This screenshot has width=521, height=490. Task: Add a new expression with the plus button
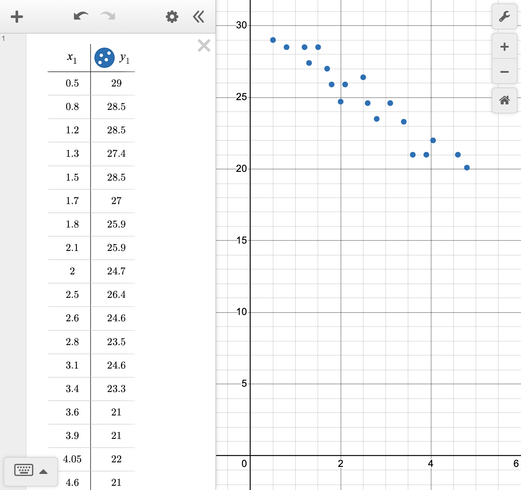(17, 16)
